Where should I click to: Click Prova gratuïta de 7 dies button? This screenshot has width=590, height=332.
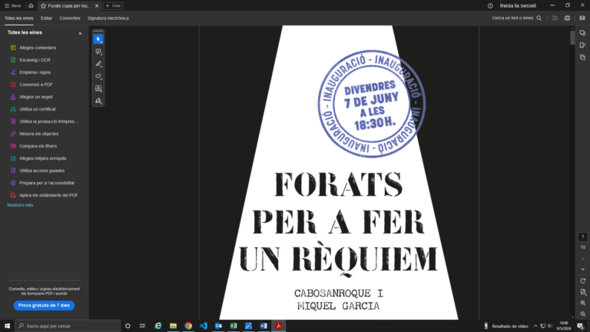click(x=44, y=305)
